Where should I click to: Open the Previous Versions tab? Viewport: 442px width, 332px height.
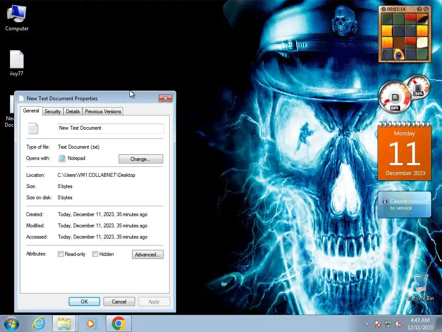tap(103, 112)
